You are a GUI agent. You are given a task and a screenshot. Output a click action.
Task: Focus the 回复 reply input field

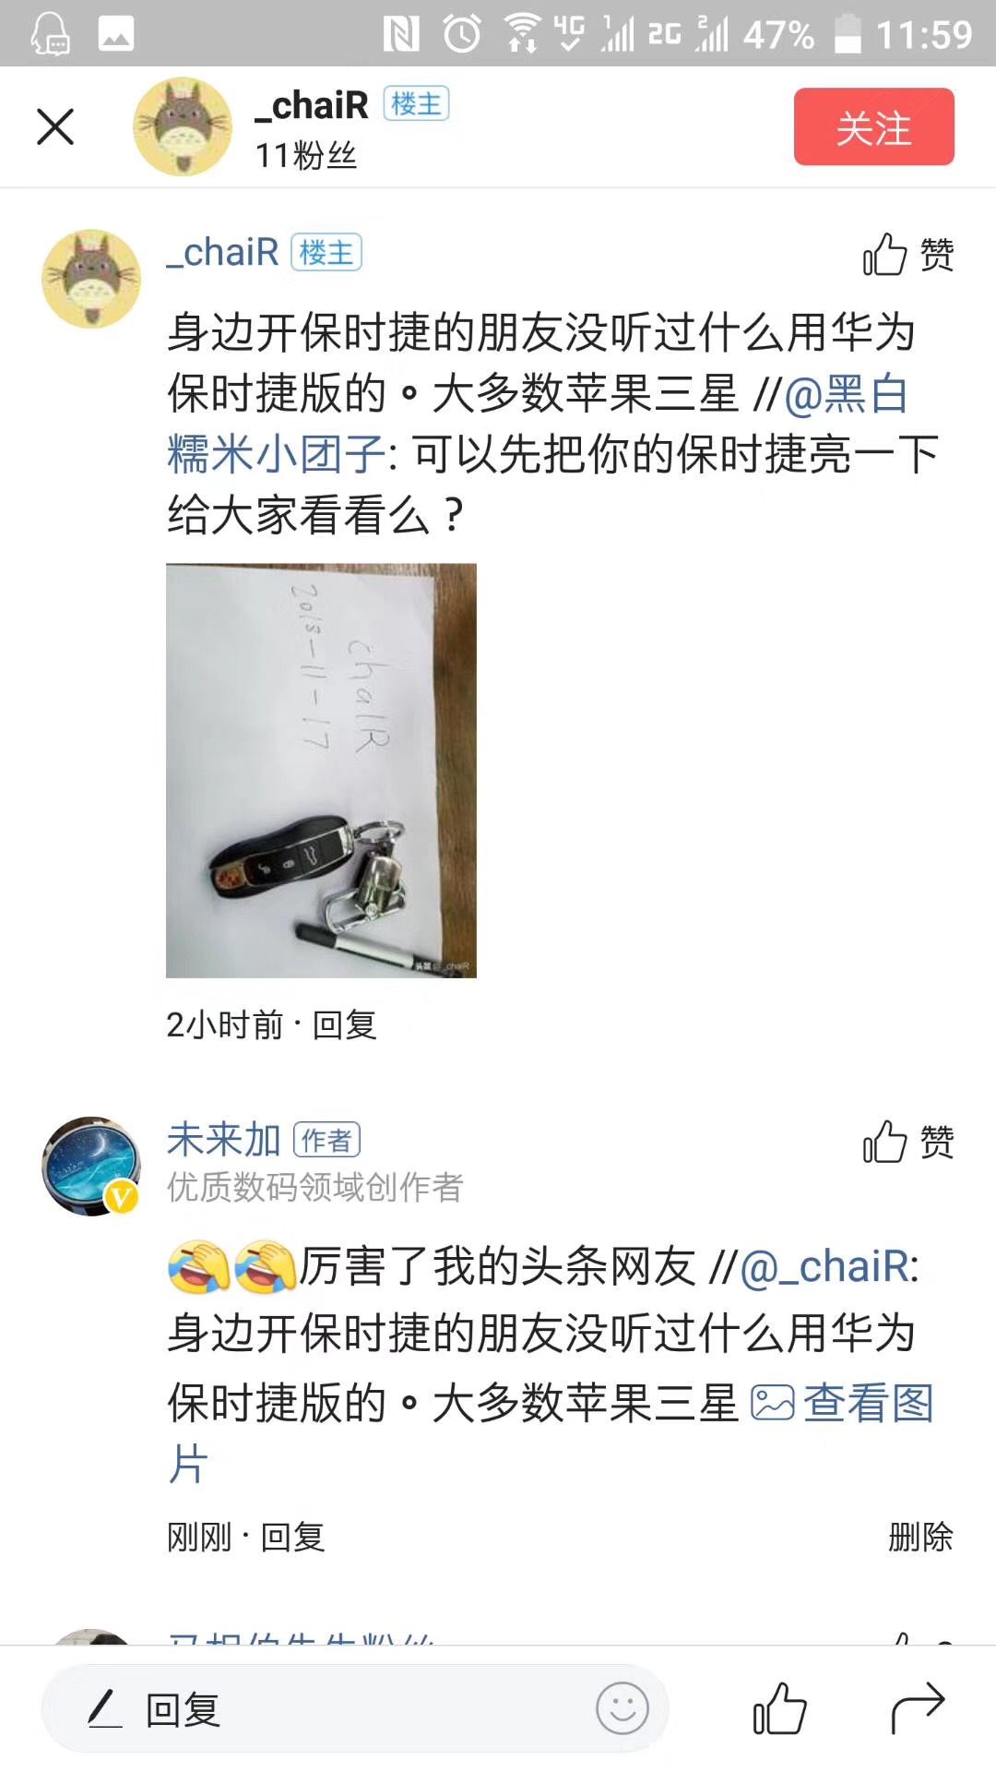click(x=355, y=1708)
